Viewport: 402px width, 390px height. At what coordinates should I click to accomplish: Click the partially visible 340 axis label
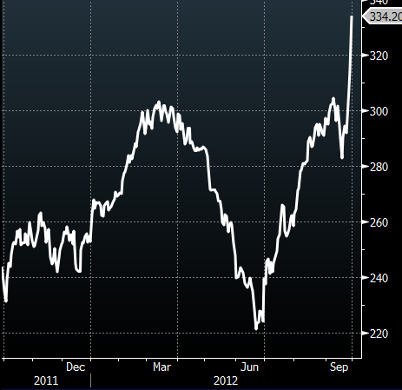click(x=379, y=3)
